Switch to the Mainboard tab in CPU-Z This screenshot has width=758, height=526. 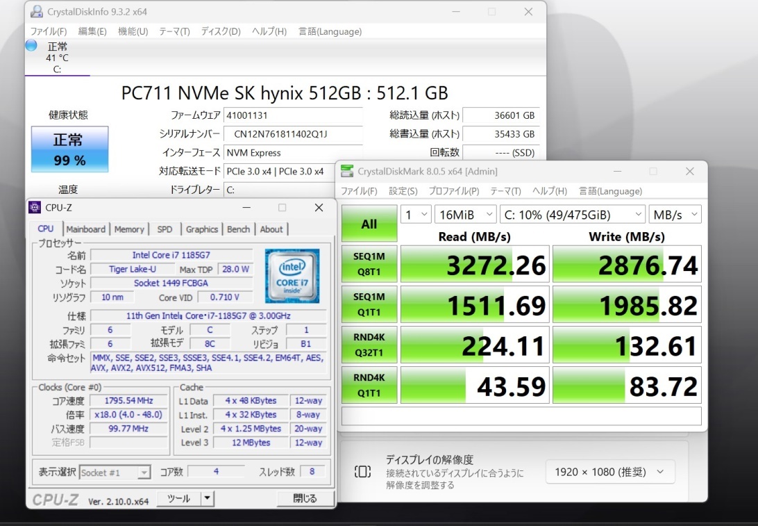[x=85, y=229]
